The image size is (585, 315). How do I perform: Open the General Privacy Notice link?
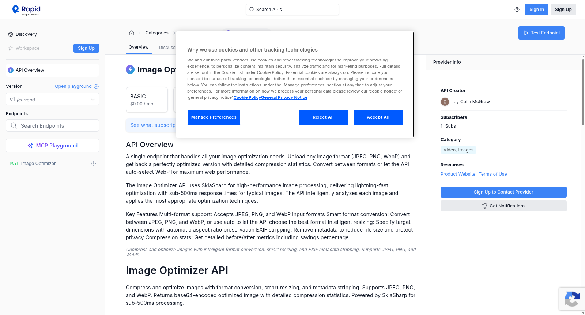pyautogui.click(x=284, y=97)
